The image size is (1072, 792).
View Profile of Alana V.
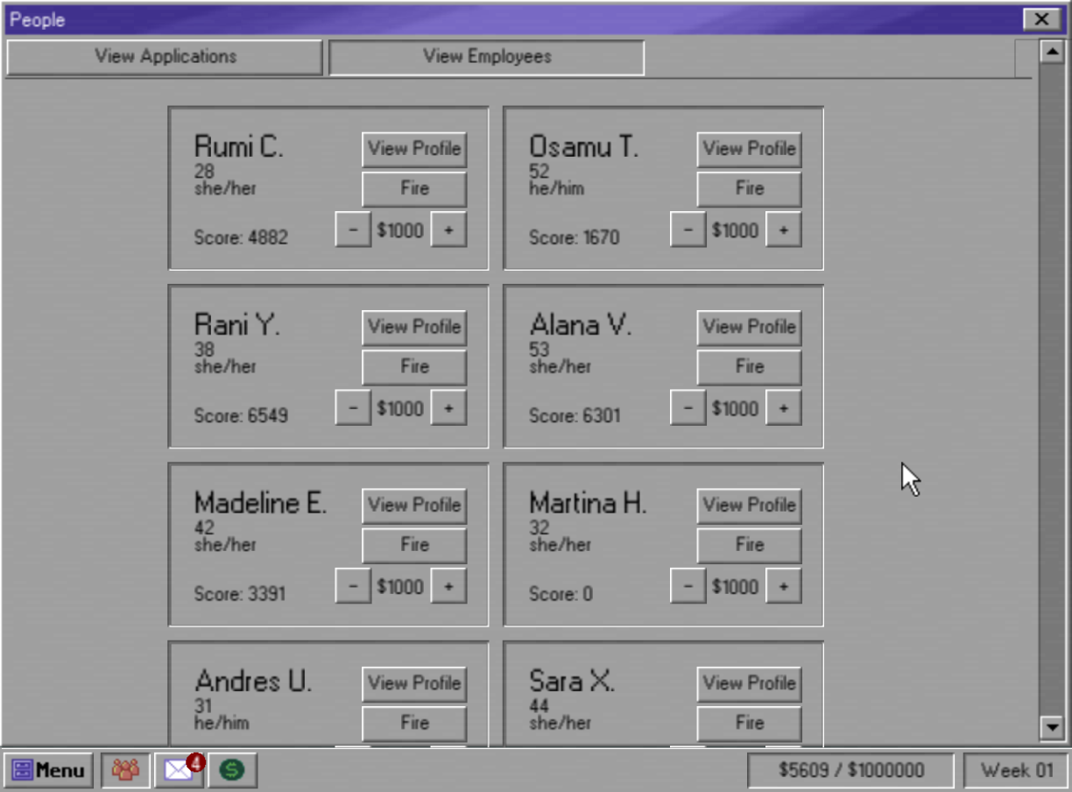pos(750,327)
